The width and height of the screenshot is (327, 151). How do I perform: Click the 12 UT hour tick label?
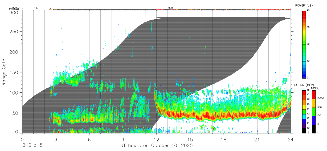(157, 140)
